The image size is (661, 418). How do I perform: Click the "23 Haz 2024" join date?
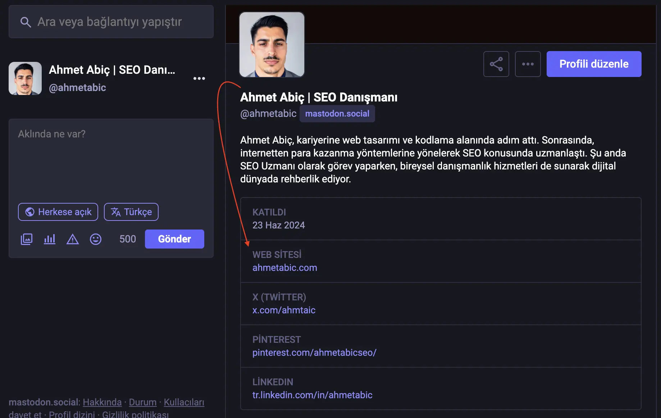pos(279,225)
